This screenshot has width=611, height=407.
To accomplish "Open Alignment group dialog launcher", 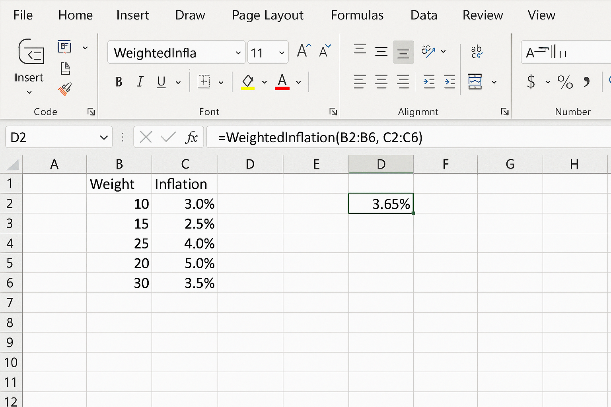I will tap(505, 112).
